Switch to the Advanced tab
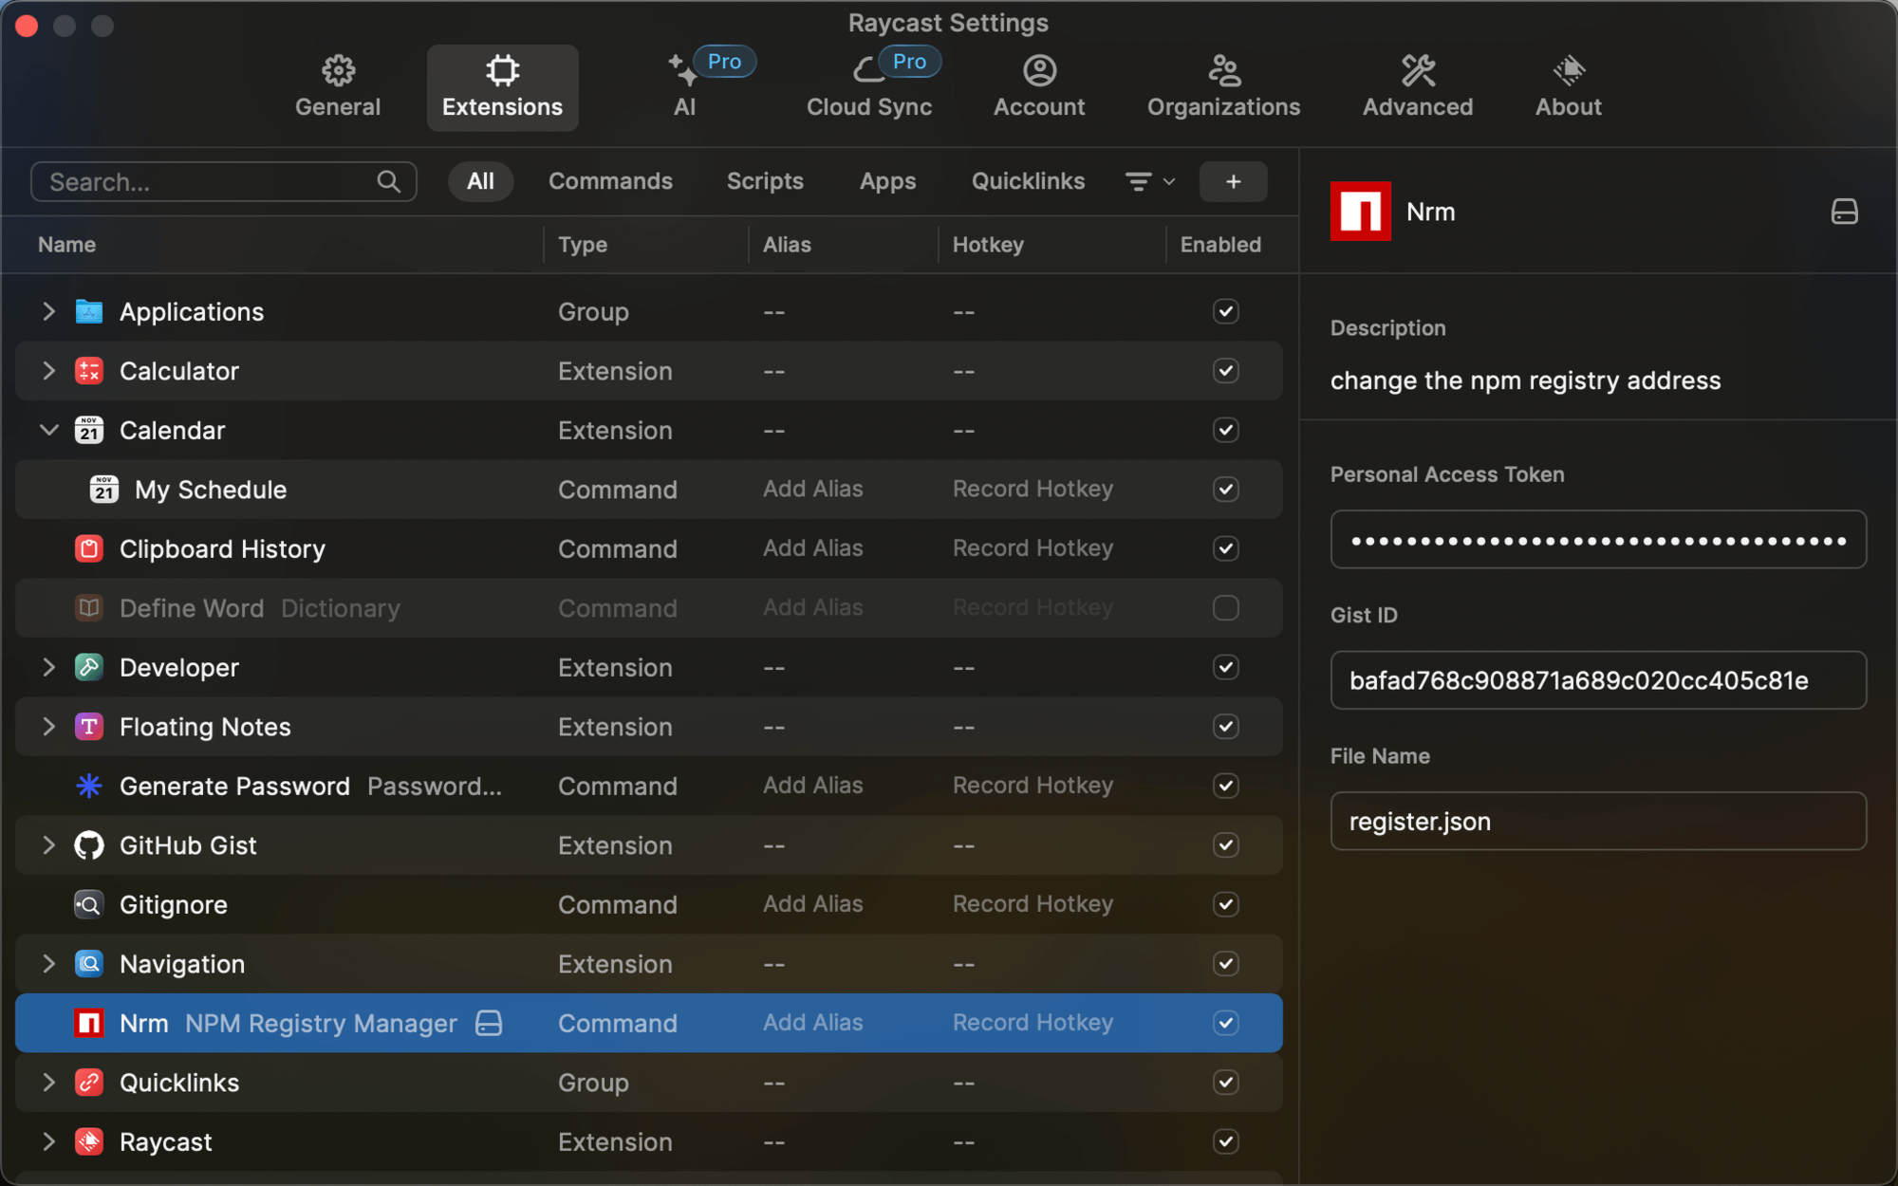Image resolution: width=1898 pixels, height=1186 pixels. tap(1418, 87)
